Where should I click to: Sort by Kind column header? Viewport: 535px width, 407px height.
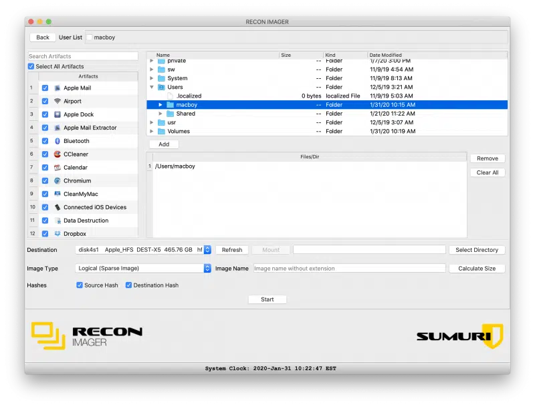click(x=330, y=55)
